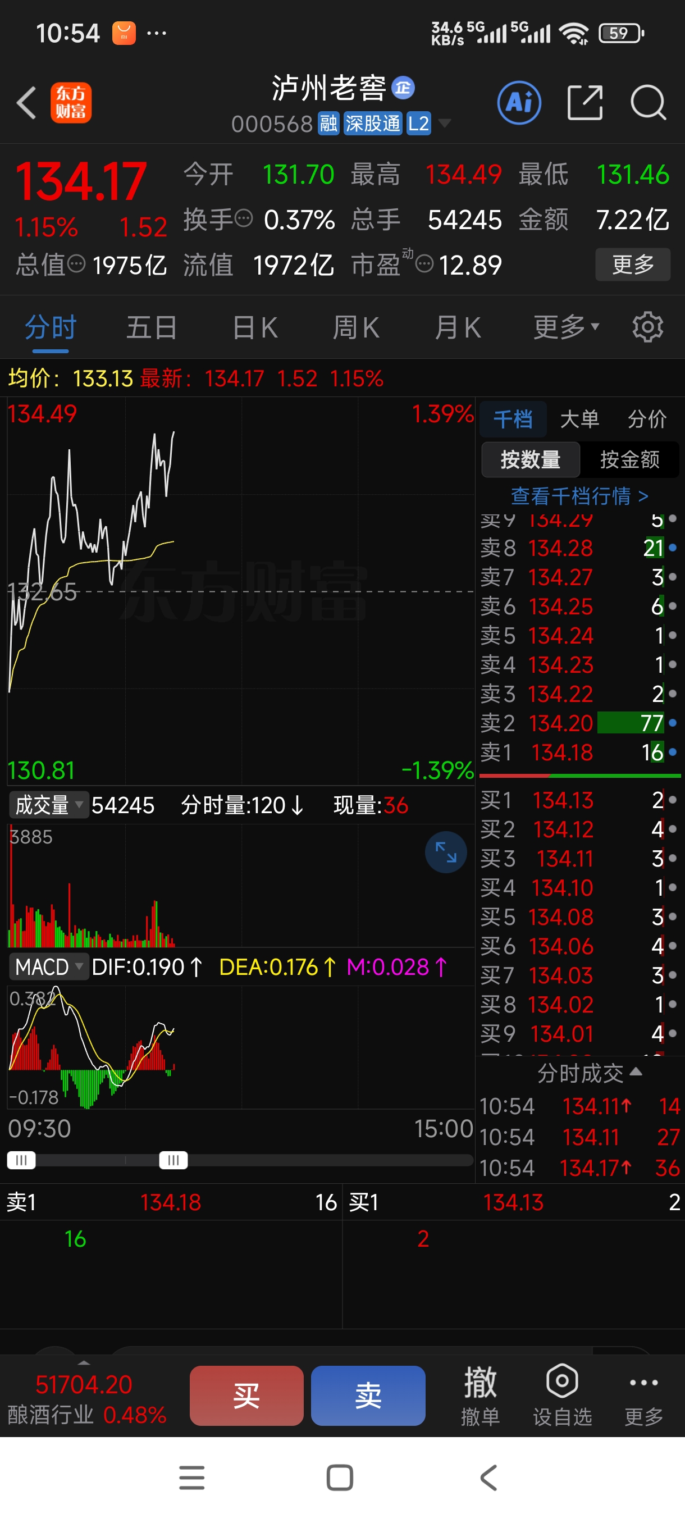The height and width of the screenshot is (1523, 685).
Task: Select 按金额 display mode
Action: pyautogui.click(x=630, y=459)
